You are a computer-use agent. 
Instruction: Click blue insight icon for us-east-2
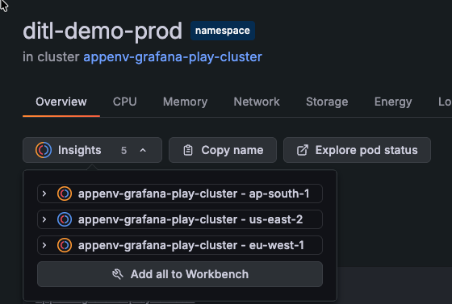click(x=65, y=219)
